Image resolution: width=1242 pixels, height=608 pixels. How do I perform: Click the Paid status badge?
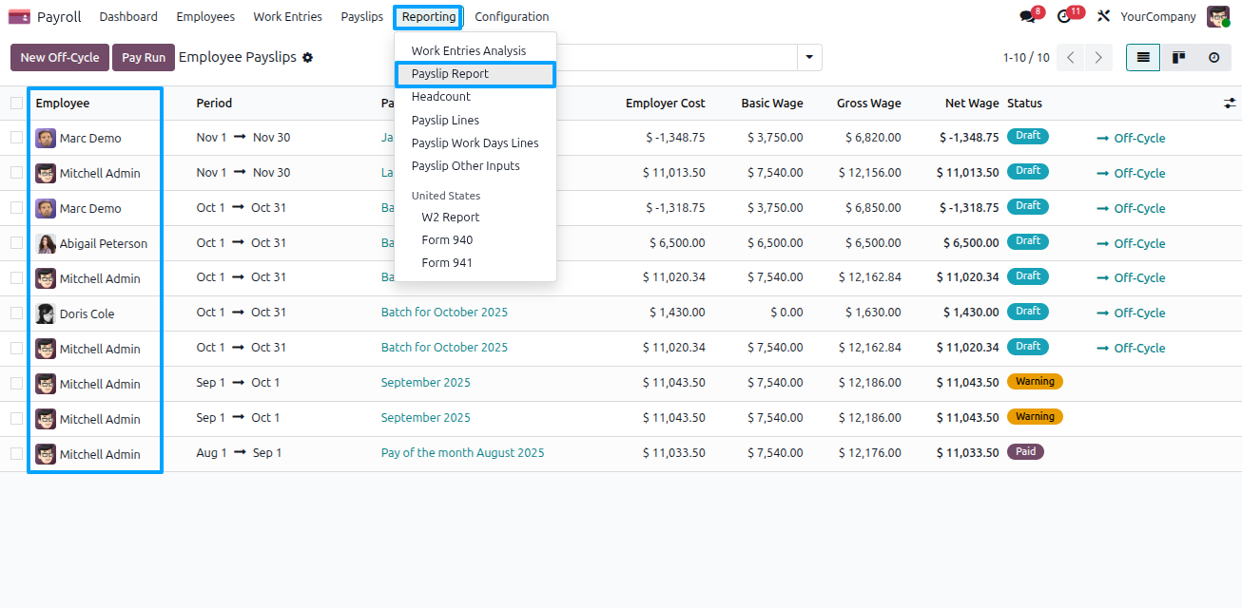tap(1025, 451)
